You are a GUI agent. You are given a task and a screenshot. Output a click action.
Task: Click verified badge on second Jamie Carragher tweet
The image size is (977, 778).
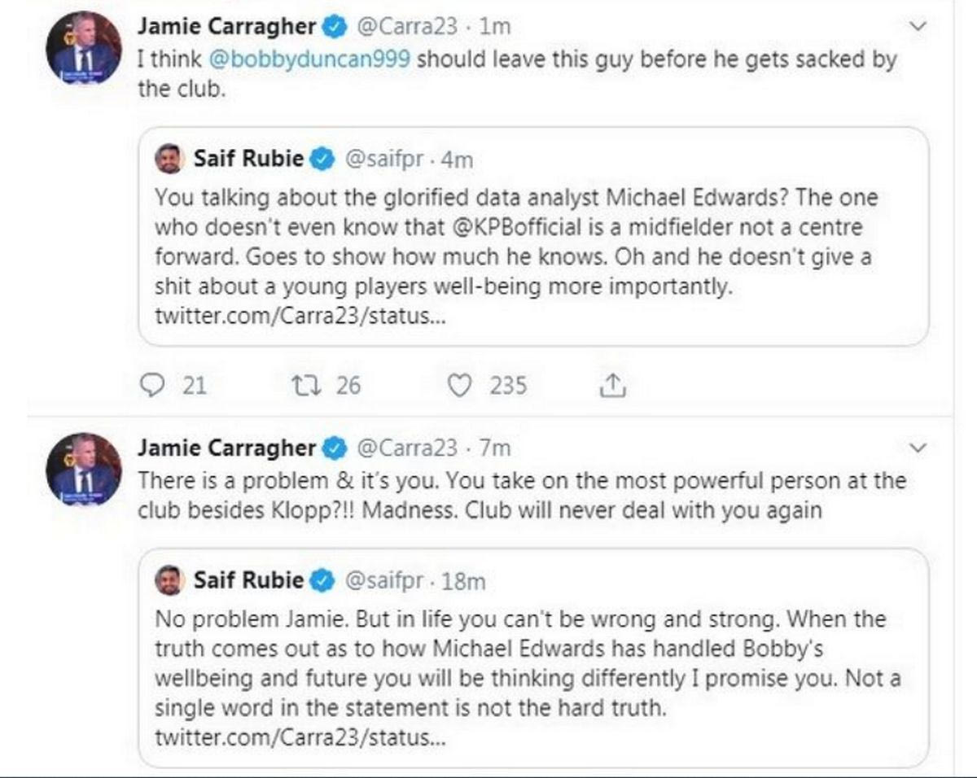coord(334,448)
